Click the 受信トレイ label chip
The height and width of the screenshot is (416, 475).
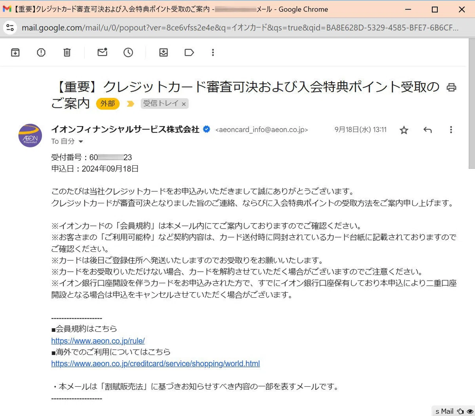(160, 104)
